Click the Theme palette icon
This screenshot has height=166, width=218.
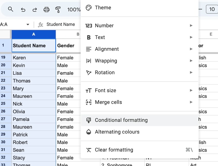(89, 8)
